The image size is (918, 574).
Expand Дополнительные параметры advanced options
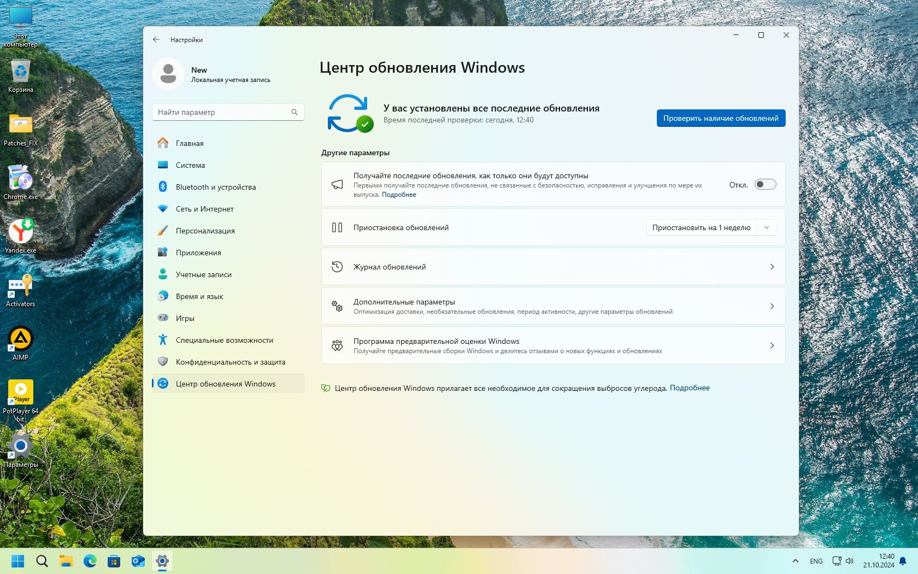[x=553, y=306]
